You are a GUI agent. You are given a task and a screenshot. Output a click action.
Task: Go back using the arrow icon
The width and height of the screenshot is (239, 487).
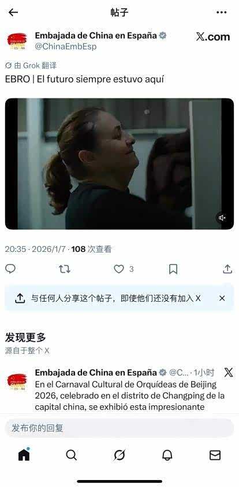13,12
